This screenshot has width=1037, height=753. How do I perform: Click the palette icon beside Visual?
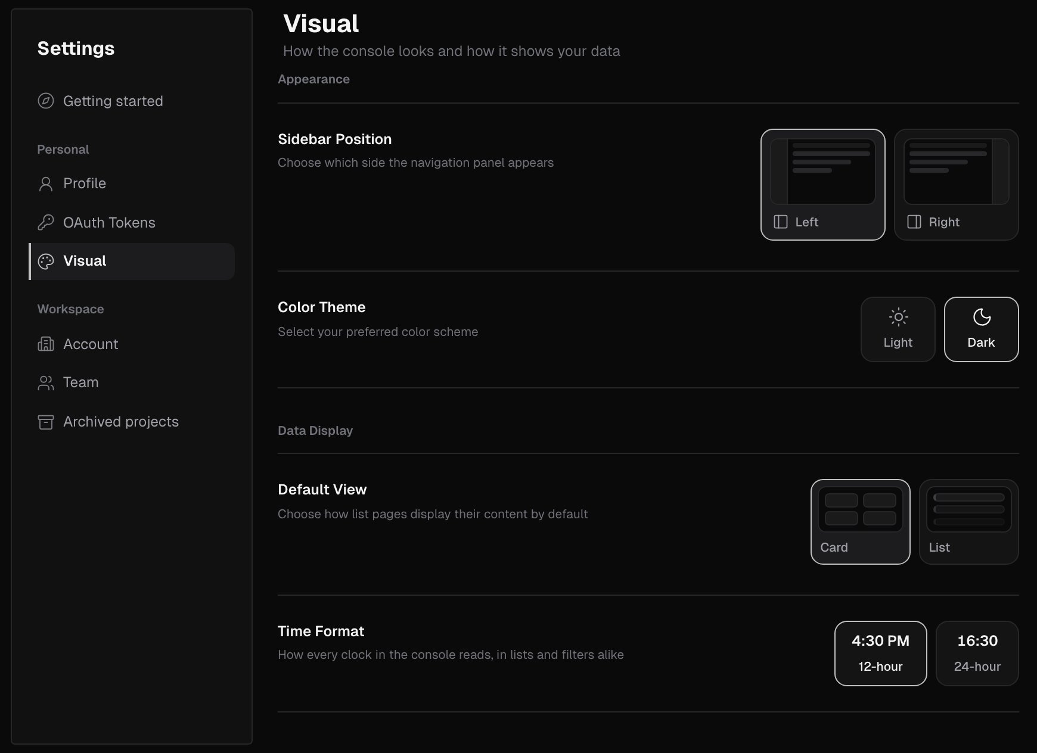tap(46, 261)
